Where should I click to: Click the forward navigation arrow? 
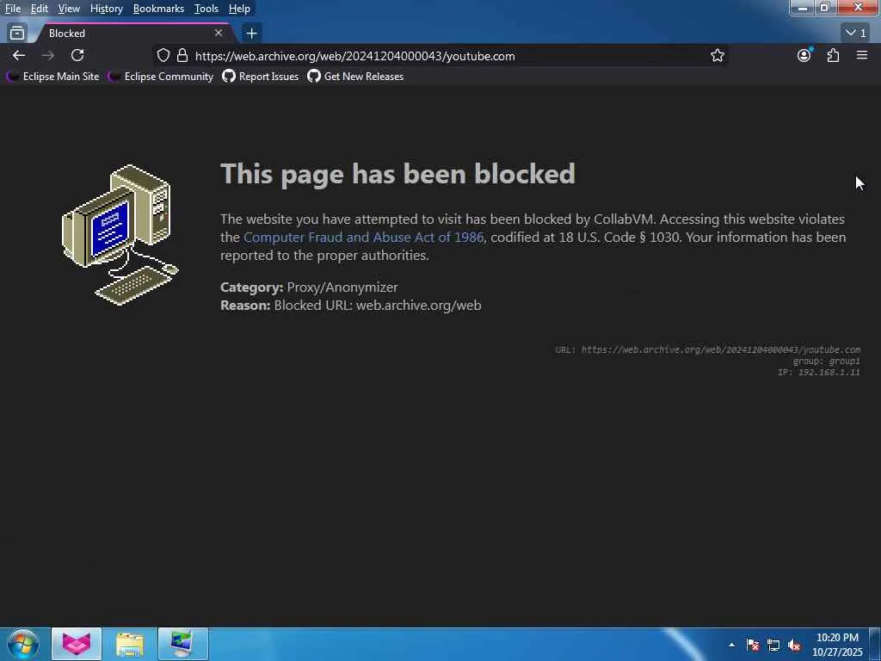point(48,55)
